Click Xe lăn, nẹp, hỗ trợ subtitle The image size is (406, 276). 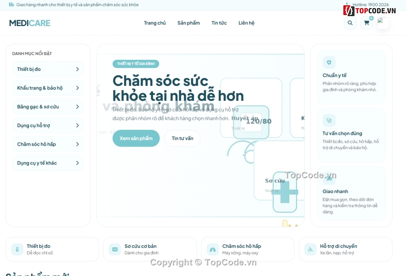(x=337, y=253)
